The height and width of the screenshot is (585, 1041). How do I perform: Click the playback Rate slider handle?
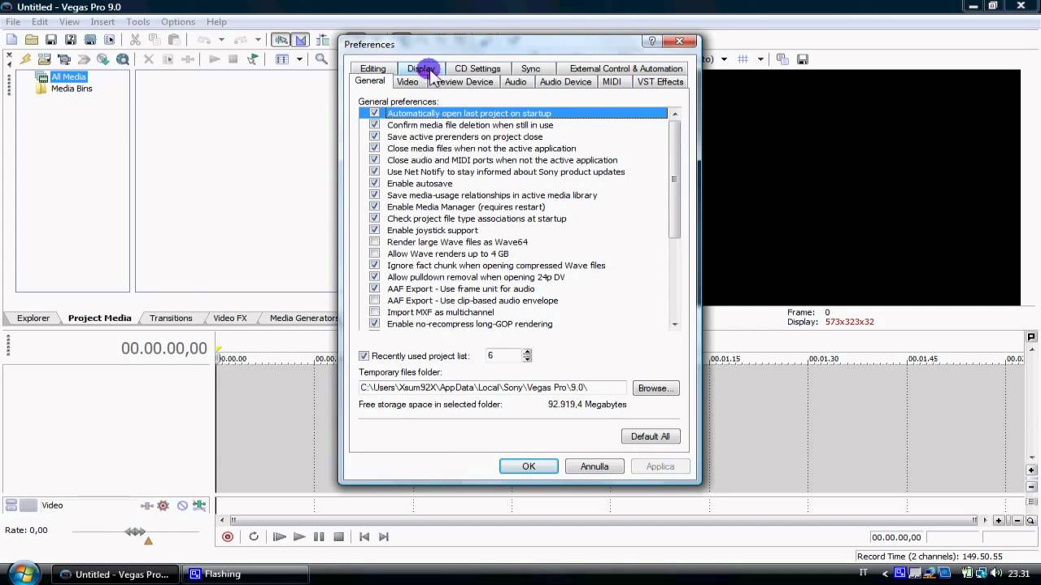pyautogui.click(x=135, y=531)
